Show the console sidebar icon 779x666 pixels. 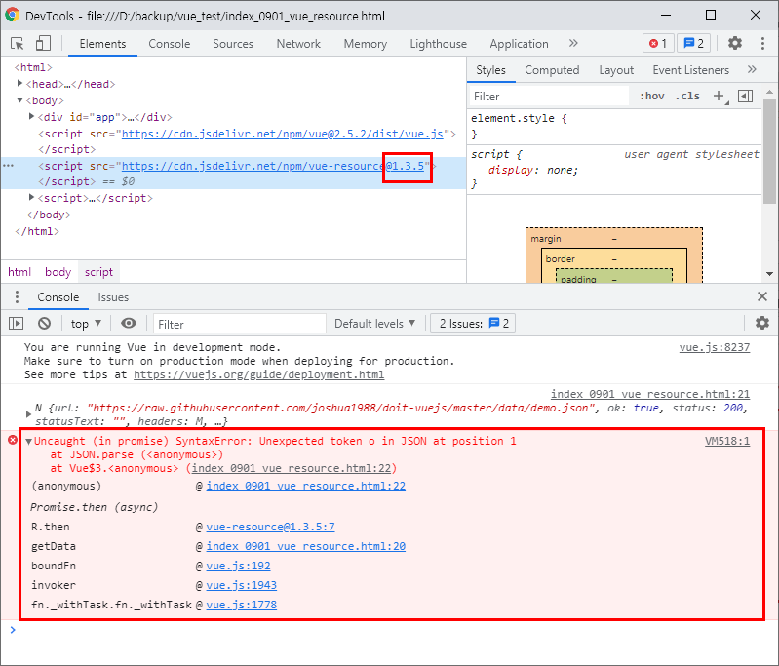(17, 324)
